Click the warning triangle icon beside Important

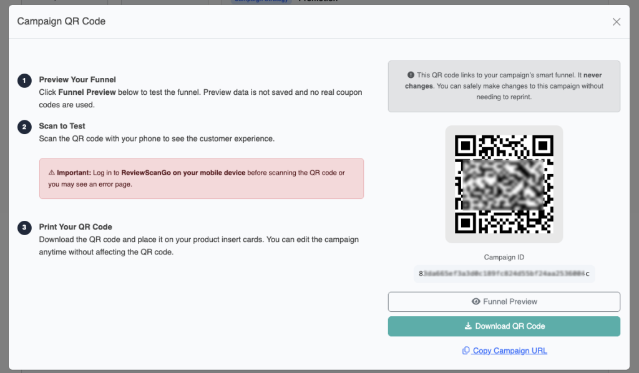click(x=51, y=173)
